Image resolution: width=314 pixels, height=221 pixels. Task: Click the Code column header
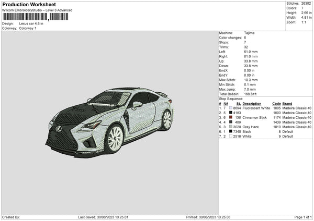(276, 103)
